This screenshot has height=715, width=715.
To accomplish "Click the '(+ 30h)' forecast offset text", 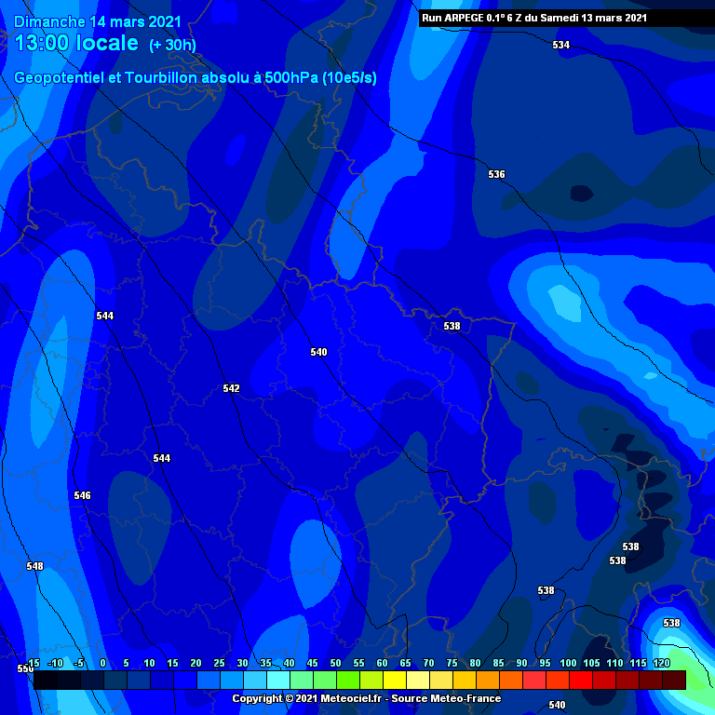I will point(173,45).
